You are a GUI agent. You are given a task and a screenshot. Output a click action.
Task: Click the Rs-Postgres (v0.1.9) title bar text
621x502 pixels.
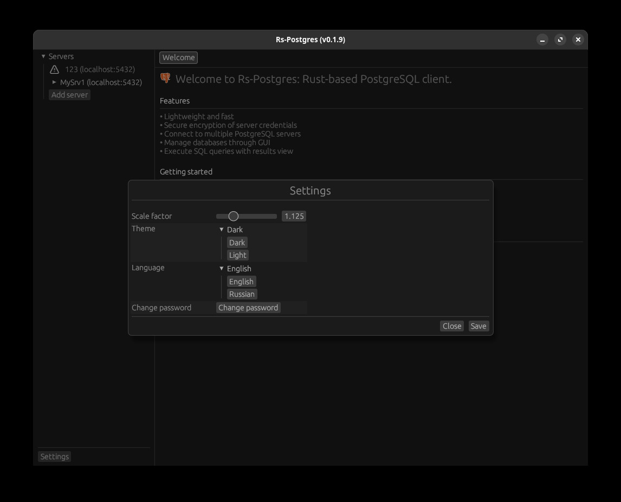pos(310,40)
